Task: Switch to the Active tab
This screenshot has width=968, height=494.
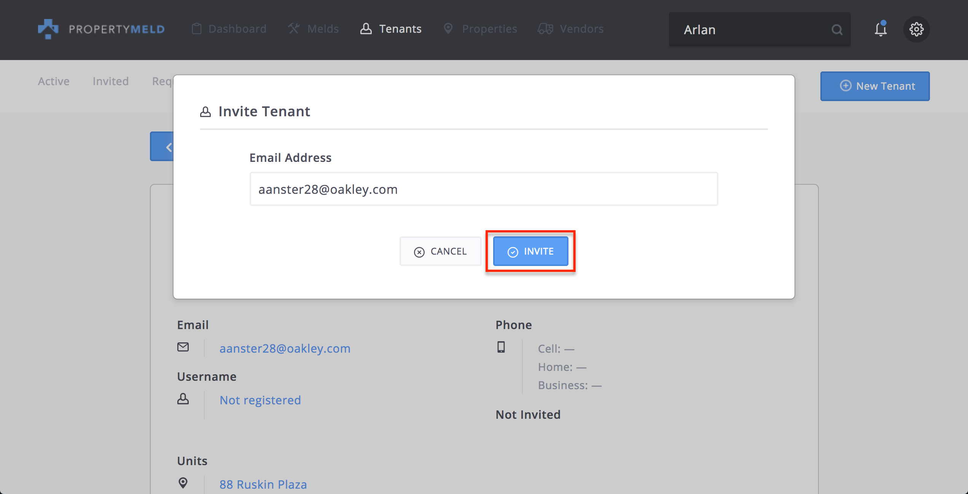Action: coord(54,81)
